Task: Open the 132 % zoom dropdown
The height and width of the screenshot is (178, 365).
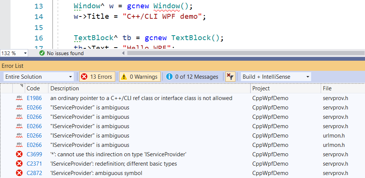Action: click(14, 53)
